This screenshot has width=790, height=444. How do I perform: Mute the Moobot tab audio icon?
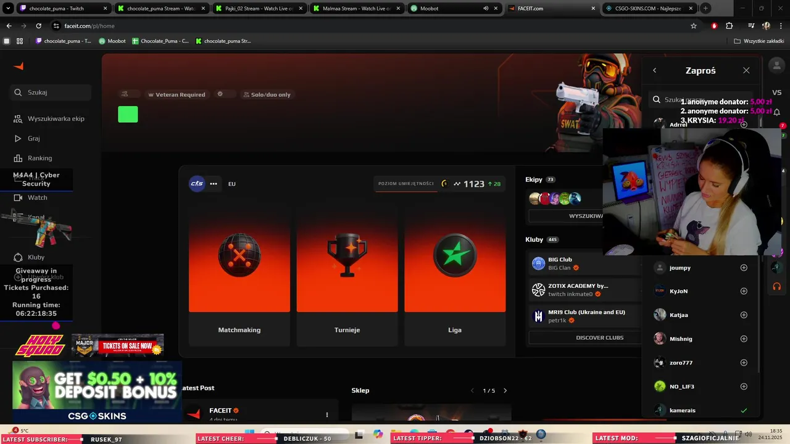point(486,8)
